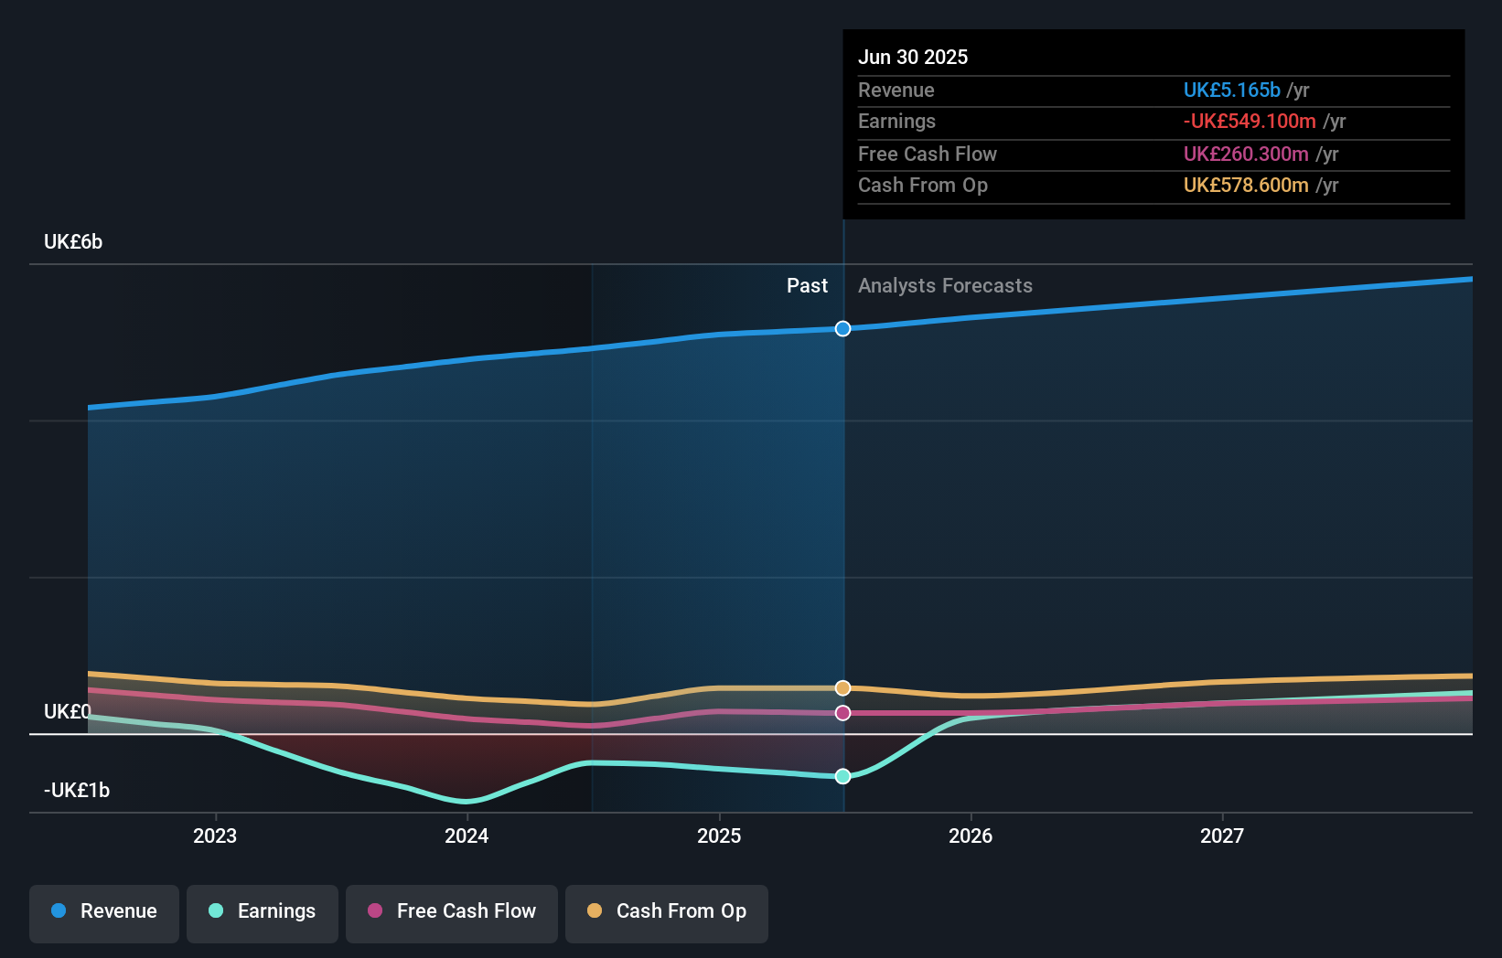The image size is (1502, 958).
Task: Click the UK£5.165b Revenue value in tooltip
Action: pos(1232,90)
